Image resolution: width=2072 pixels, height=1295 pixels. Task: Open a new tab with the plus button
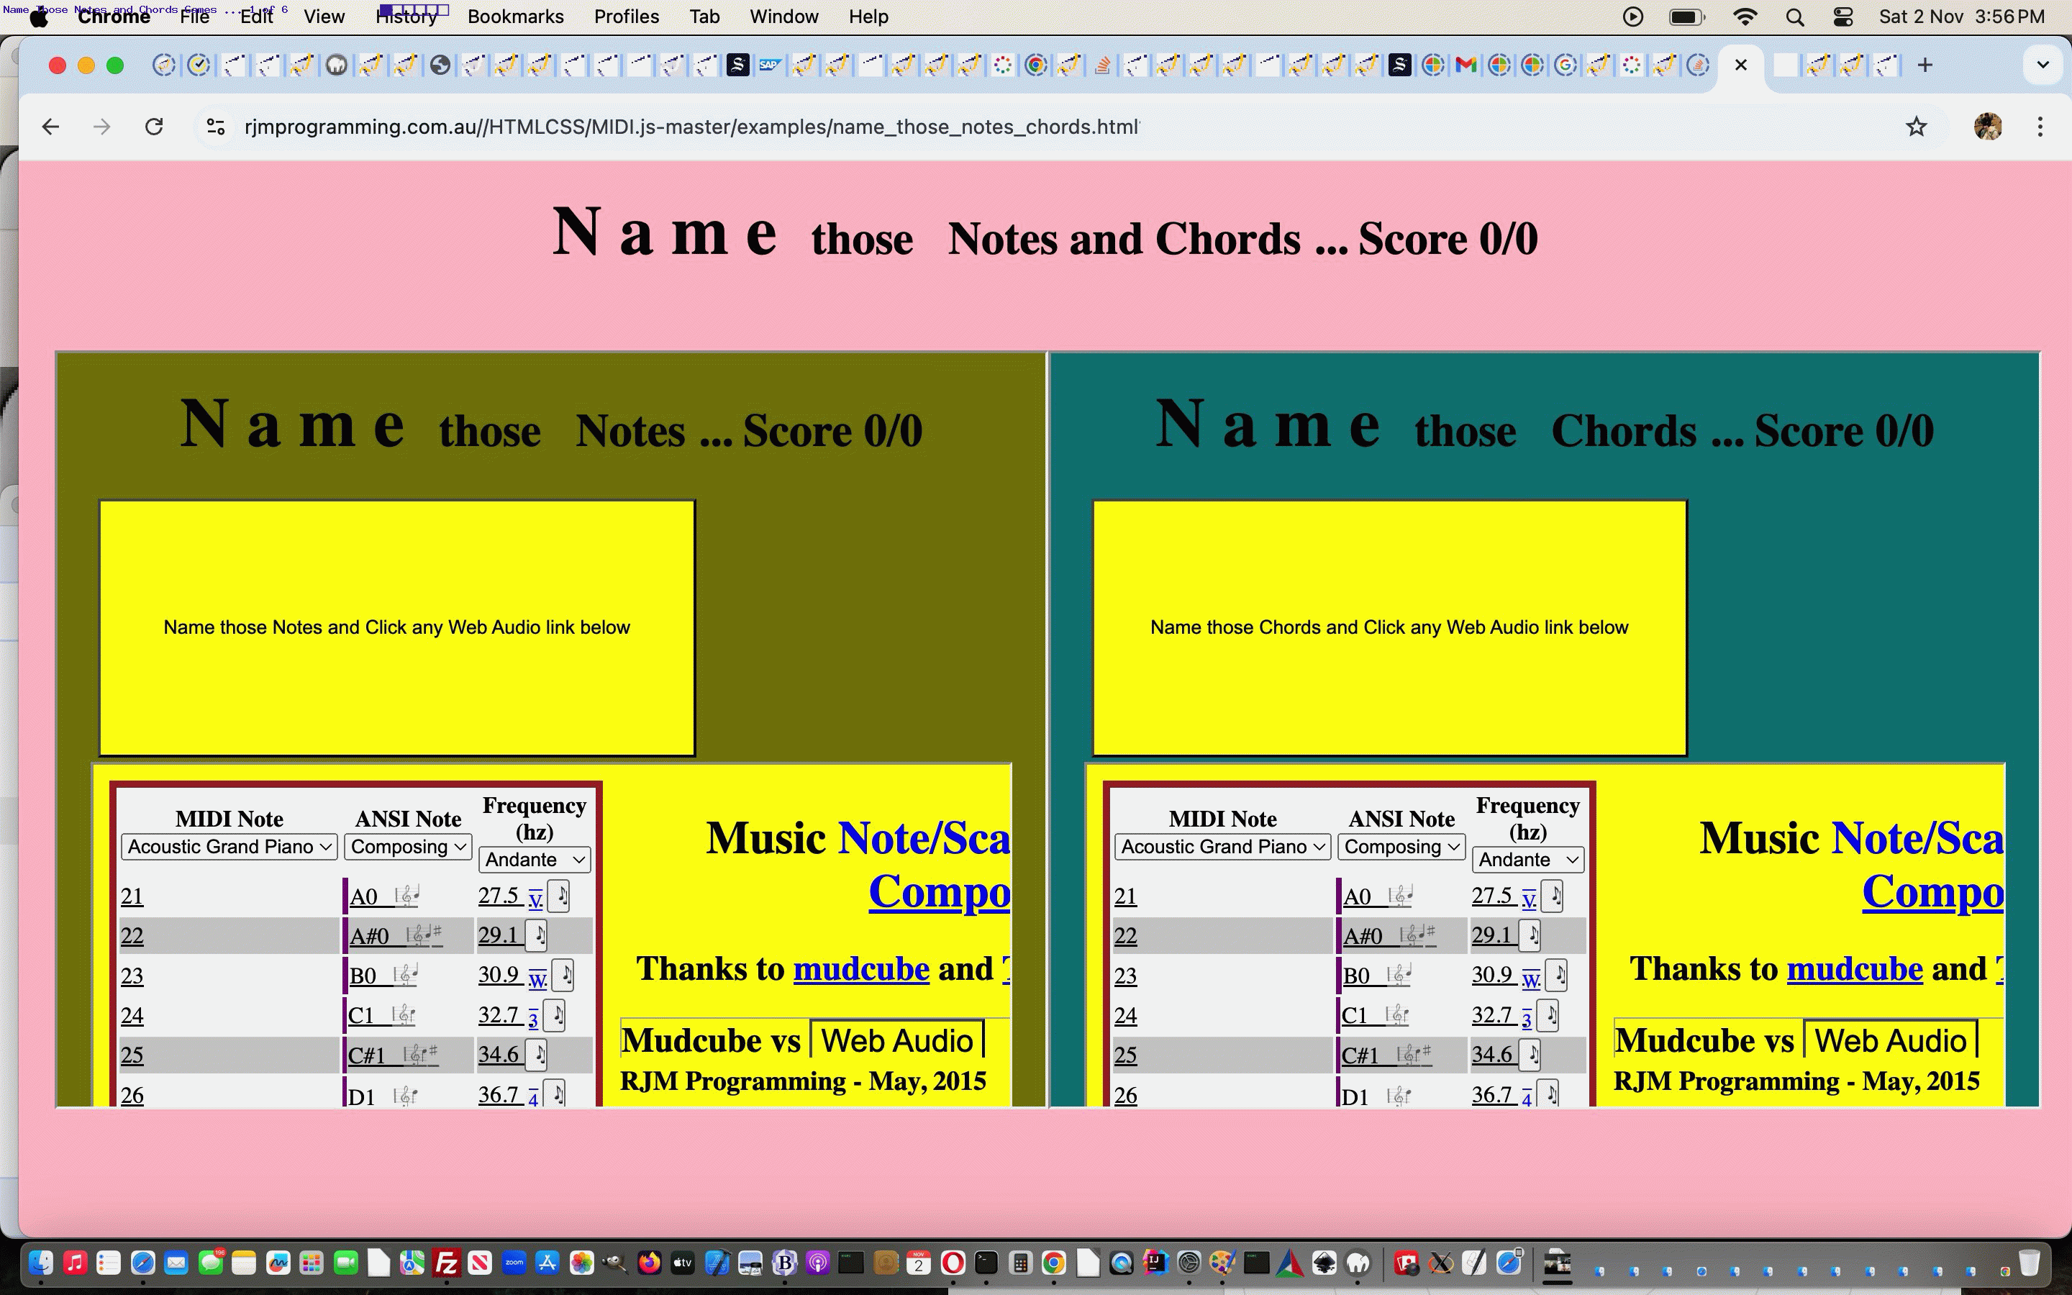[x=1925, y=65]
